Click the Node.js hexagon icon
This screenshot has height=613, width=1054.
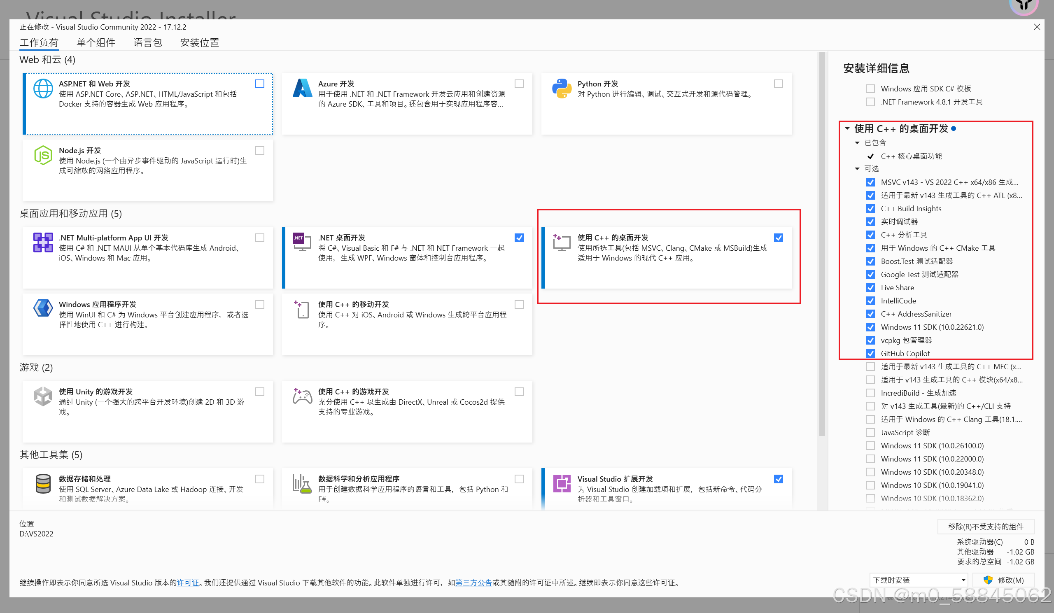[43, 155]
